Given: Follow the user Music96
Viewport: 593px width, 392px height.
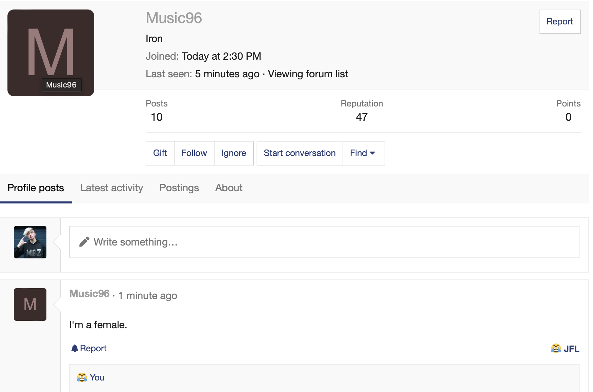Looking at the screenshot, I should coord(194,153).
